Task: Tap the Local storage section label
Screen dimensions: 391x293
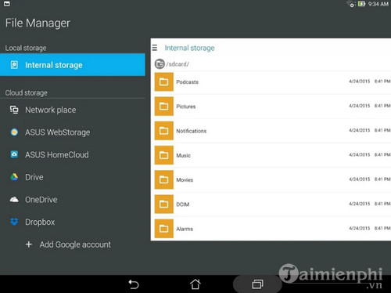Action: click(26, 48)
